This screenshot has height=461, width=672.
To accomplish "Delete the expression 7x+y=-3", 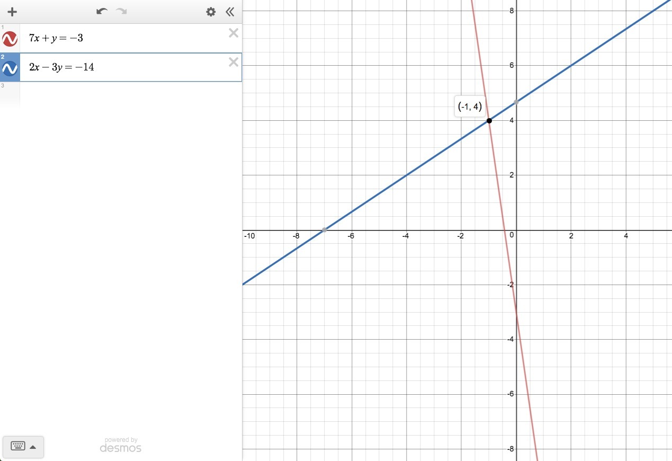I will click(234, 33).
